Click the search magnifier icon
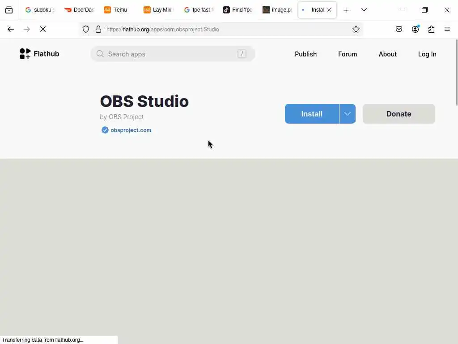The height and width of the screenshot is (344, 458). tap(100, 54)
